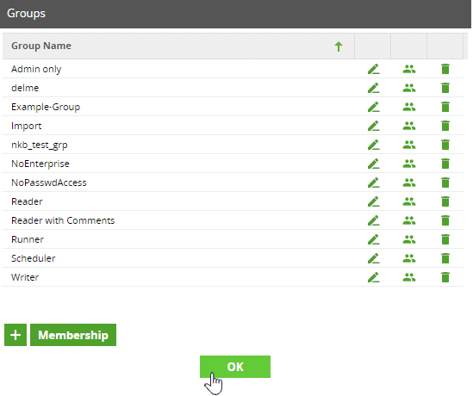Add a new group with plus button
The width and height of the screenshot is (473, 396).
click(x=16, y=335)
